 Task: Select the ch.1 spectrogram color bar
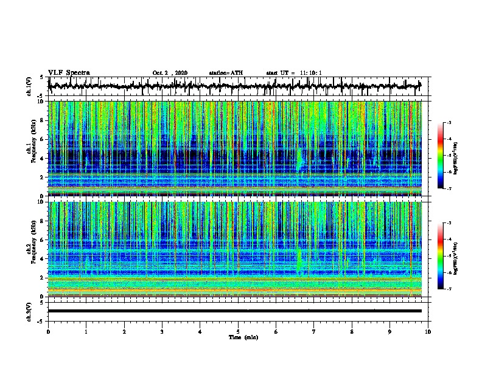click(x=440, y=156)
